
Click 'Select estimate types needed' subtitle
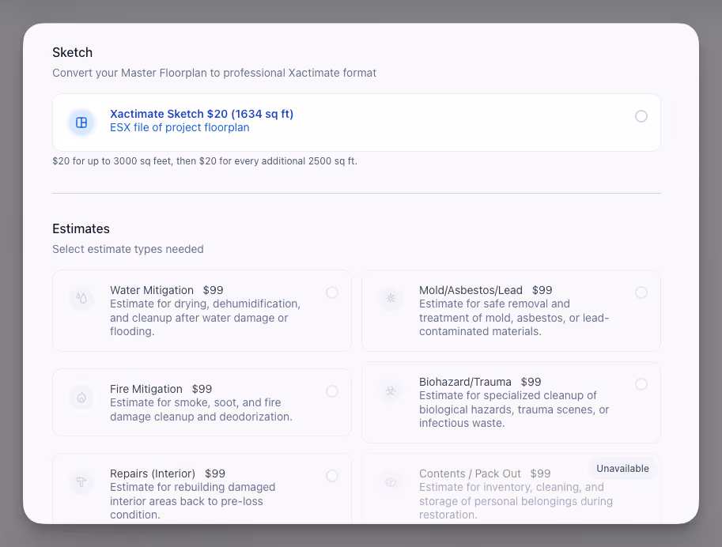tap(128, 249)
